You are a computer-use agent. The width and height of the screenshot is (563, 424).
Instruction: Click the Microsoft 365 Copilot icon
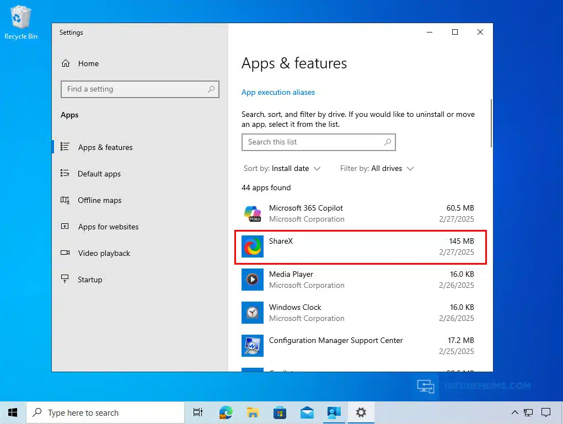click(x=253, y=213)
